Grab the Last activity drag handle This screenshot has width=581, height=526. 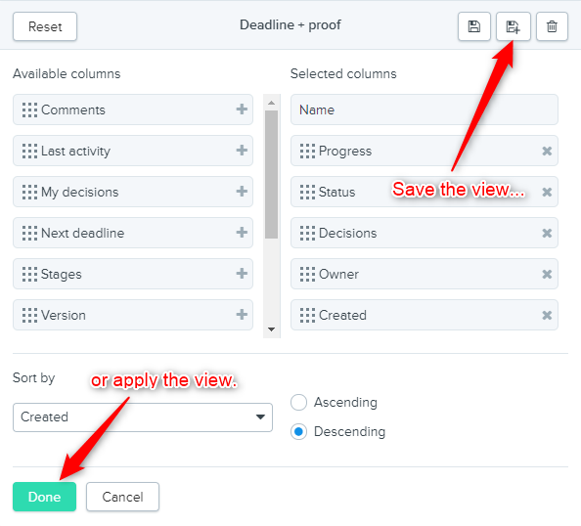(29, 152)
